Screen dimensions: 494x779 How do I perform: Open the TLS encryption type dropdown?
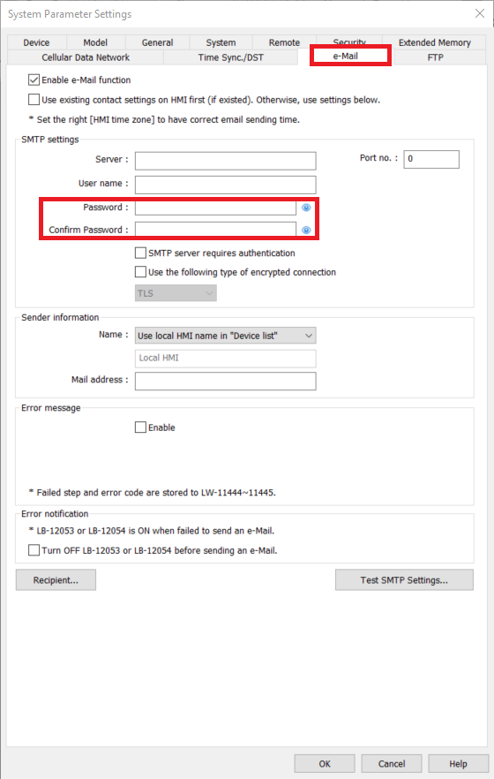coord(176,293)
